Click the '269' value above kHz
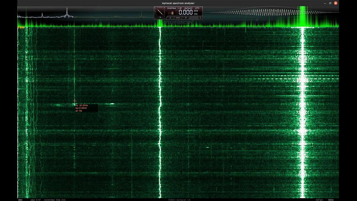 [196, 11]
